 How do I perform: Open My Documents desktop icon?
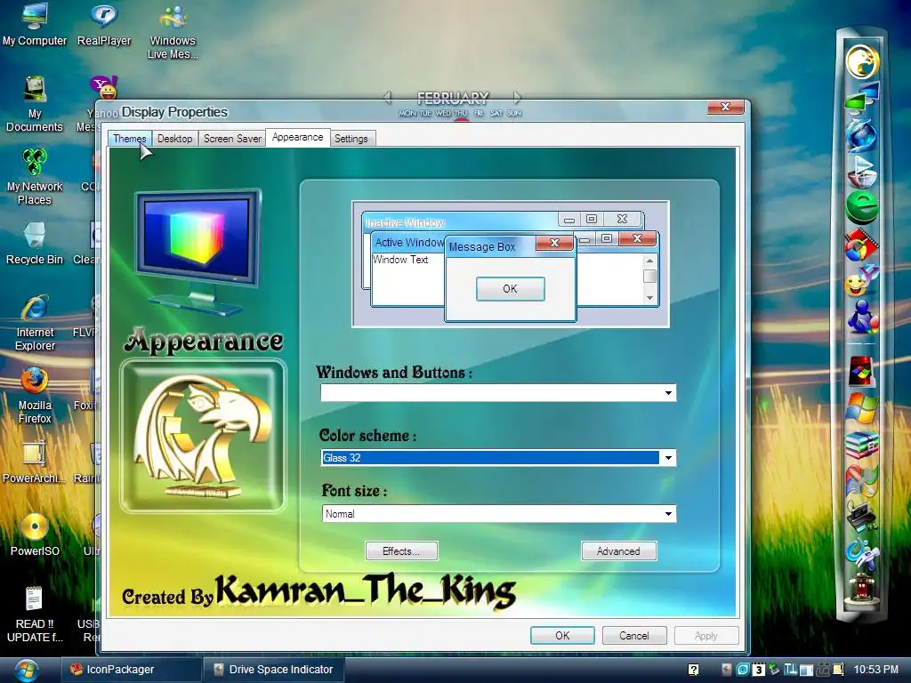(35, 105)
